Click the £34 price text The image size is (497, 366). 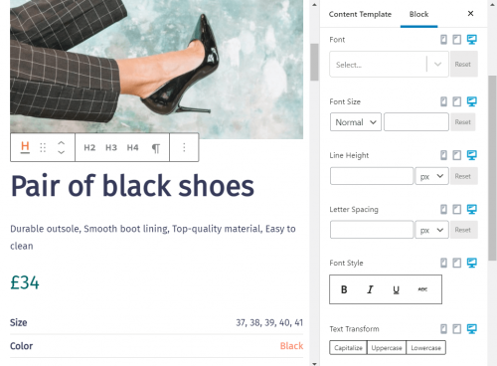point(25,282)
